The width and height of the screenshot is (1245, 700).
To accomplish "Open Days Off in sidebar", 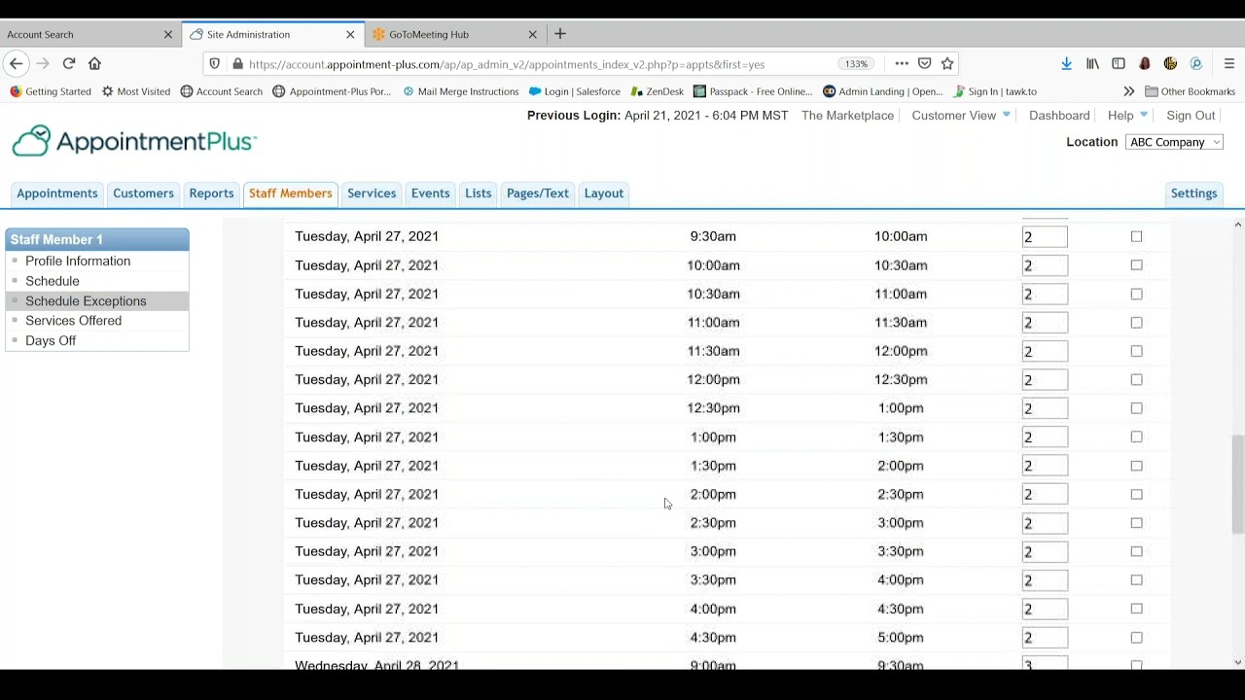I will (x=51, y=340).
